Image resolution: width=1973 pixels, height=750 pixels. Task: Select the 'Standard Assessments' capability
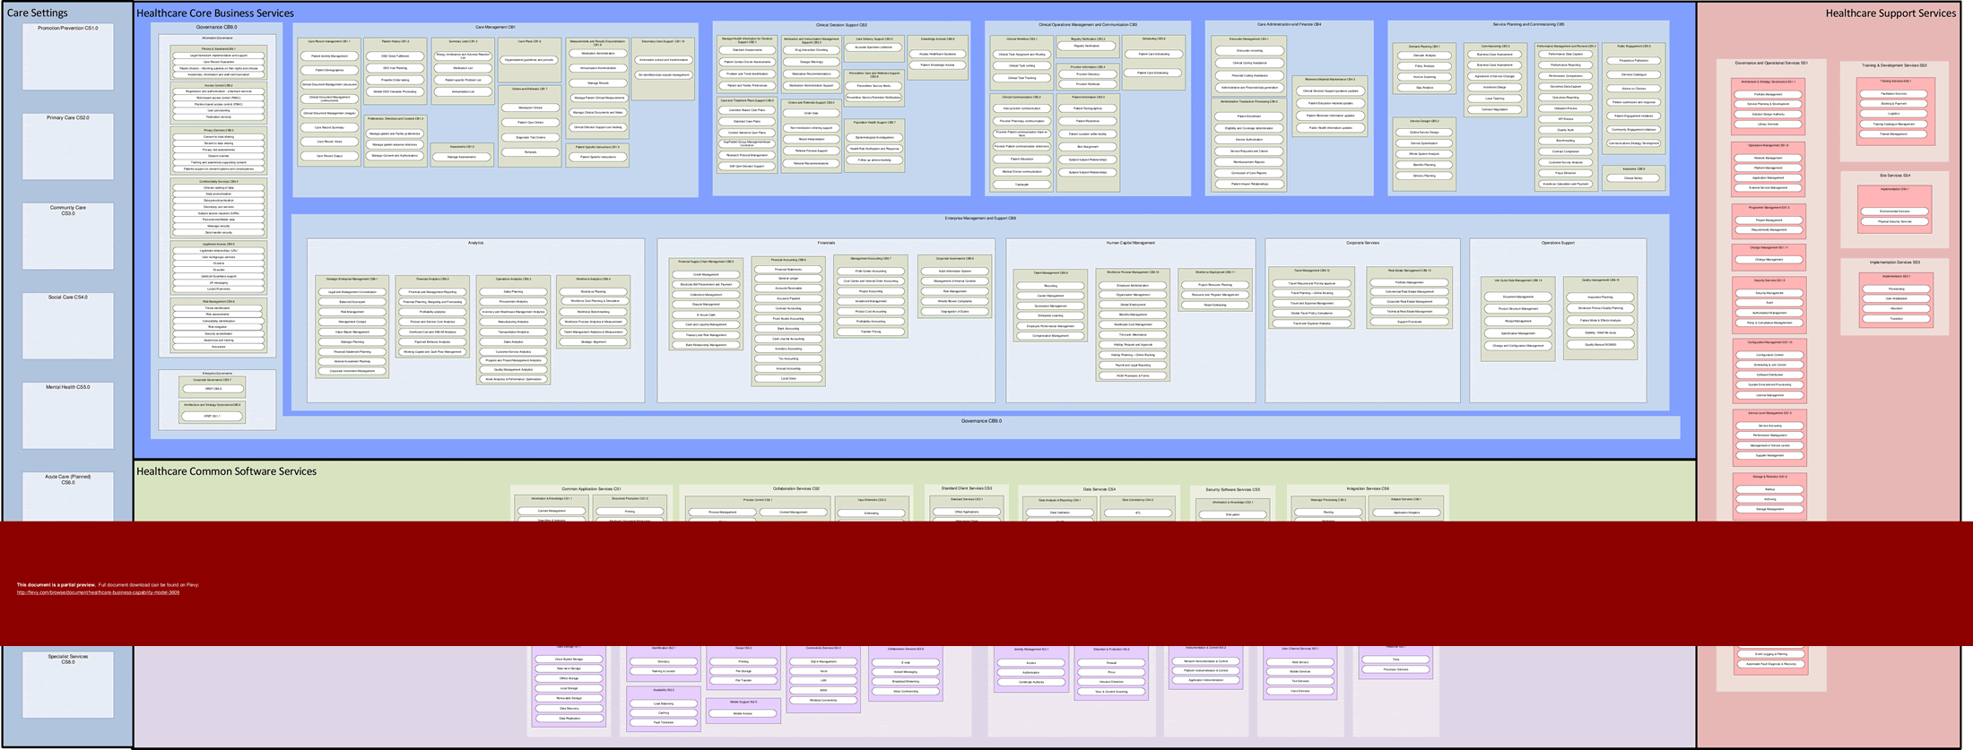coord(747,51)
